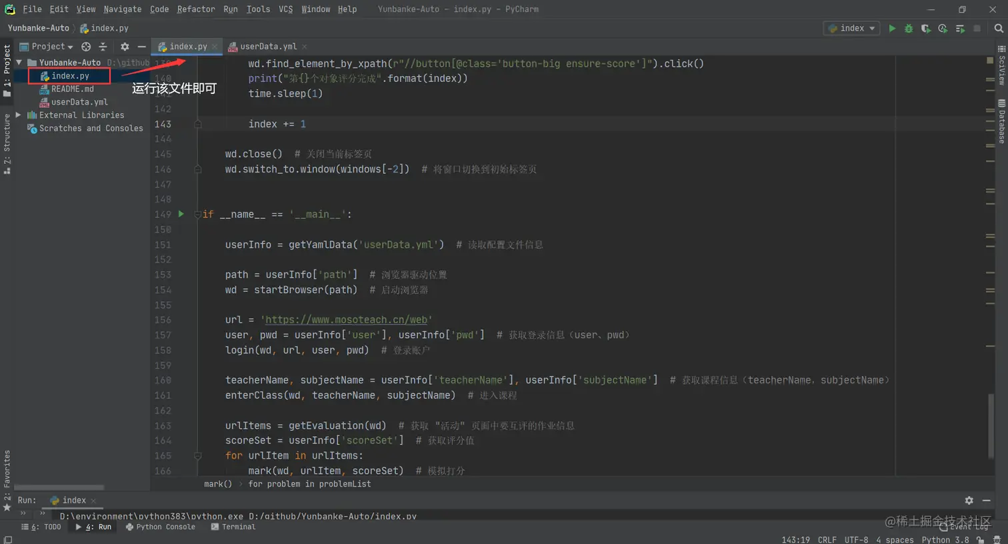Click the Profile run icon with clock
This screenshot has width=1008, height=544.
943,29
